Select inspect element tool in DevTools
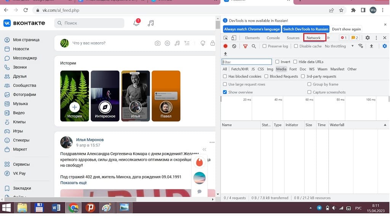The image size is (390, 219). (225, 38)
